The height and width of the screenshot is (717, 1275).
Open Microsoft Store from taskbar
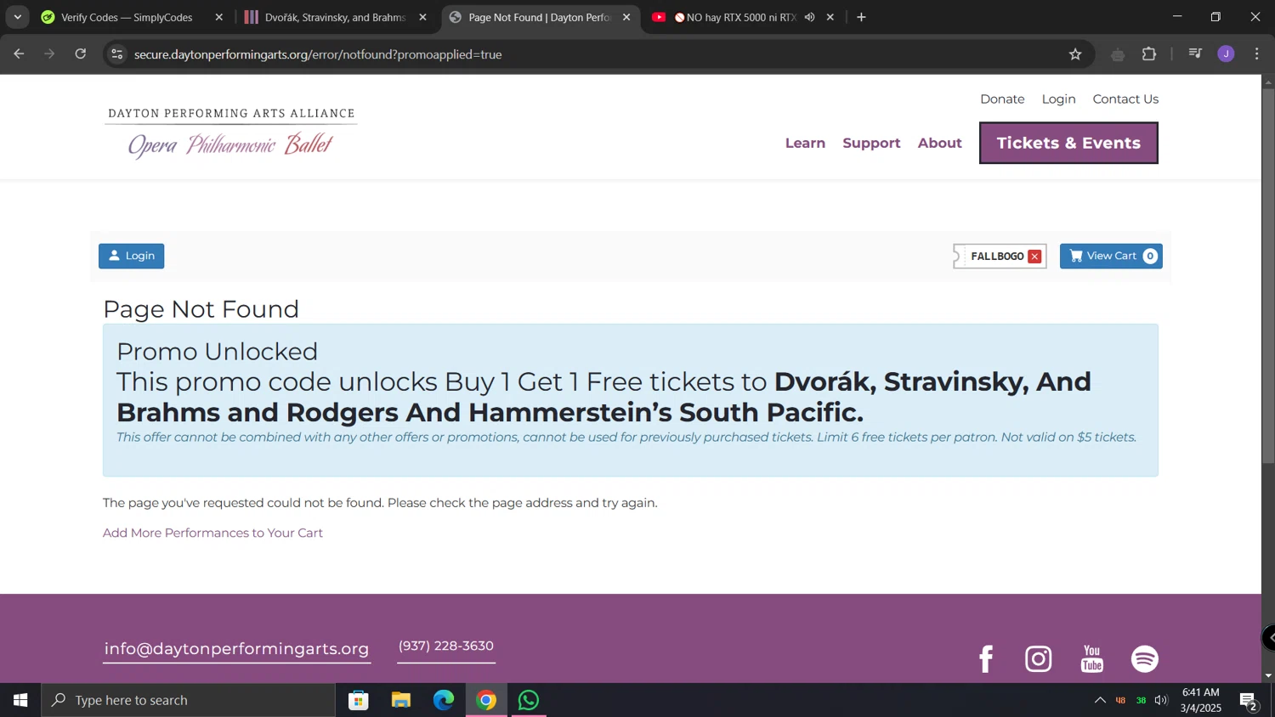click(x=359, y=700)
